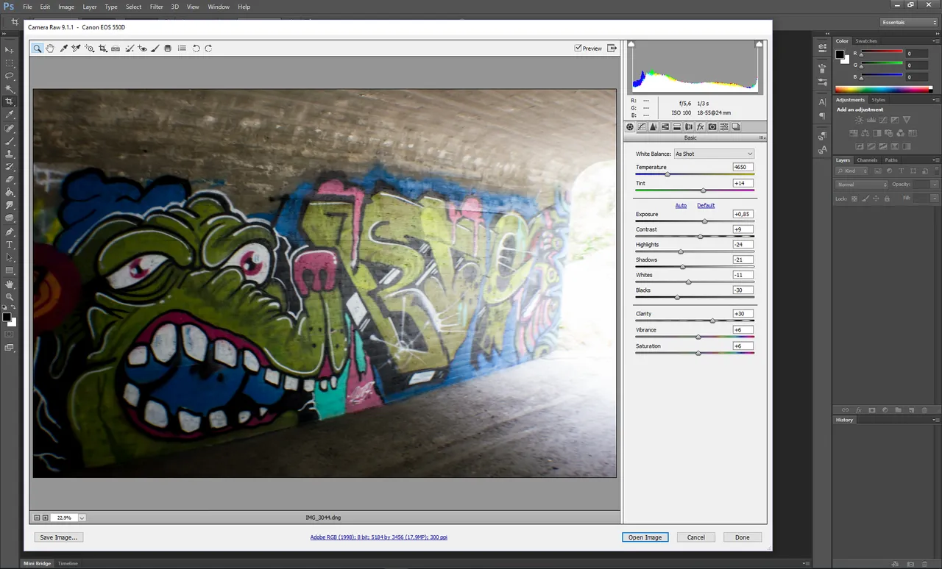Switch to the Timeline tab at bottom
The height and width of the screenshot is (569, 942).
pos(68,563)
